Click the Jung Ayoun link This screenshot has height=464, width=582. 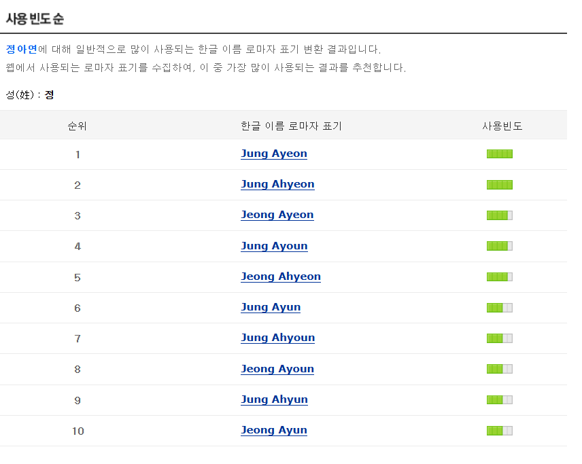coord(274,246)
